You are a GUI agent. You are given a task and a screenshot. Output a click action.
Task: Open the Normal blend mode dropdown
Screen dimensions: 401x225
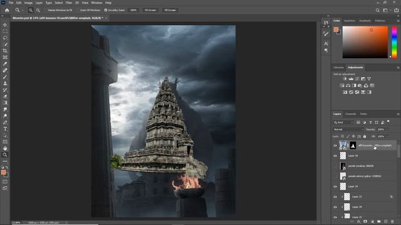click(348, 129)
